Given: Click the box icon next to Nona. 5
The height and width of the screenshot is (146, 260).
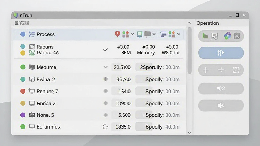Looking at the screenshot, I should (x=32, y=115).
